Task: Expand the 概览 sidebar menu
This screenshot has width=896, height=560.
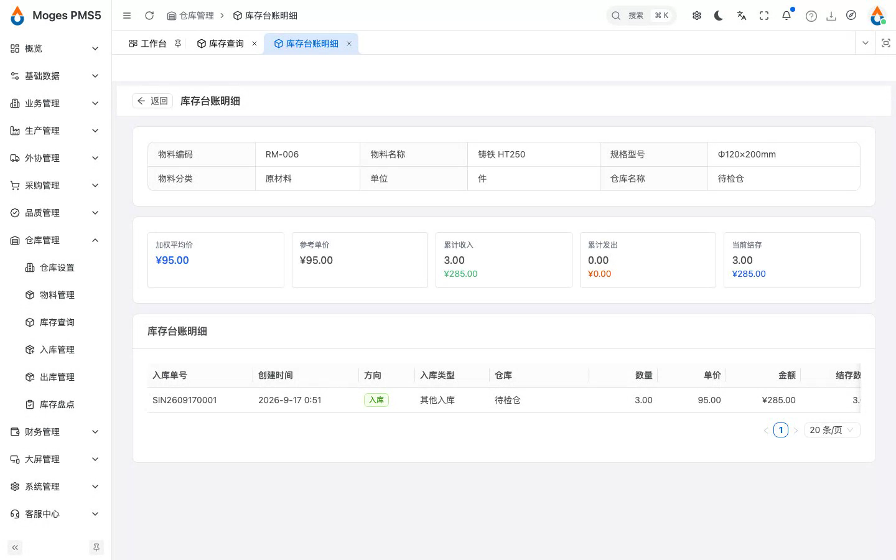Action: [55, 49]
